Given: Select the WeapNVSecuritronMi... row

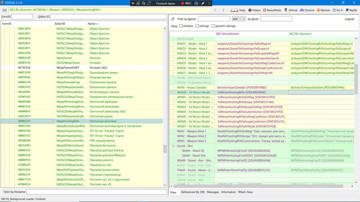Looking at the screenshot, I should tap(82, 141).
